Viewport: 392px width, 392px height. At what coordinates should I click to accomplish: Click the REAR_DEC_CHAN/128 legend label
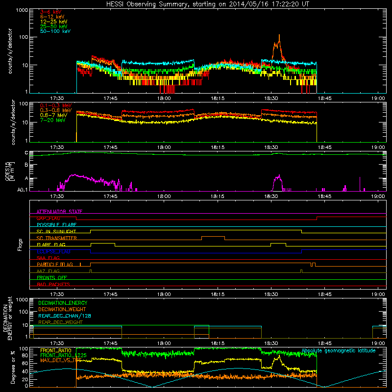pos(65,316)
